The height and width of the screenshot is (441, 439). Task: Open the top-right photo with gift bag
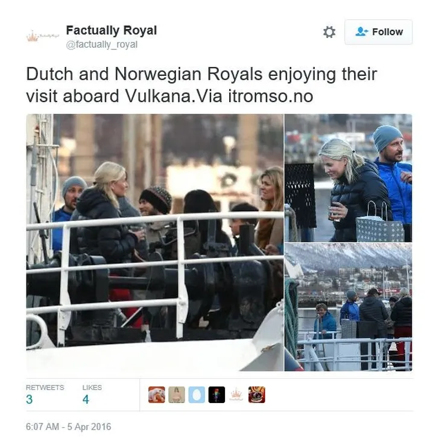(349, 178)
